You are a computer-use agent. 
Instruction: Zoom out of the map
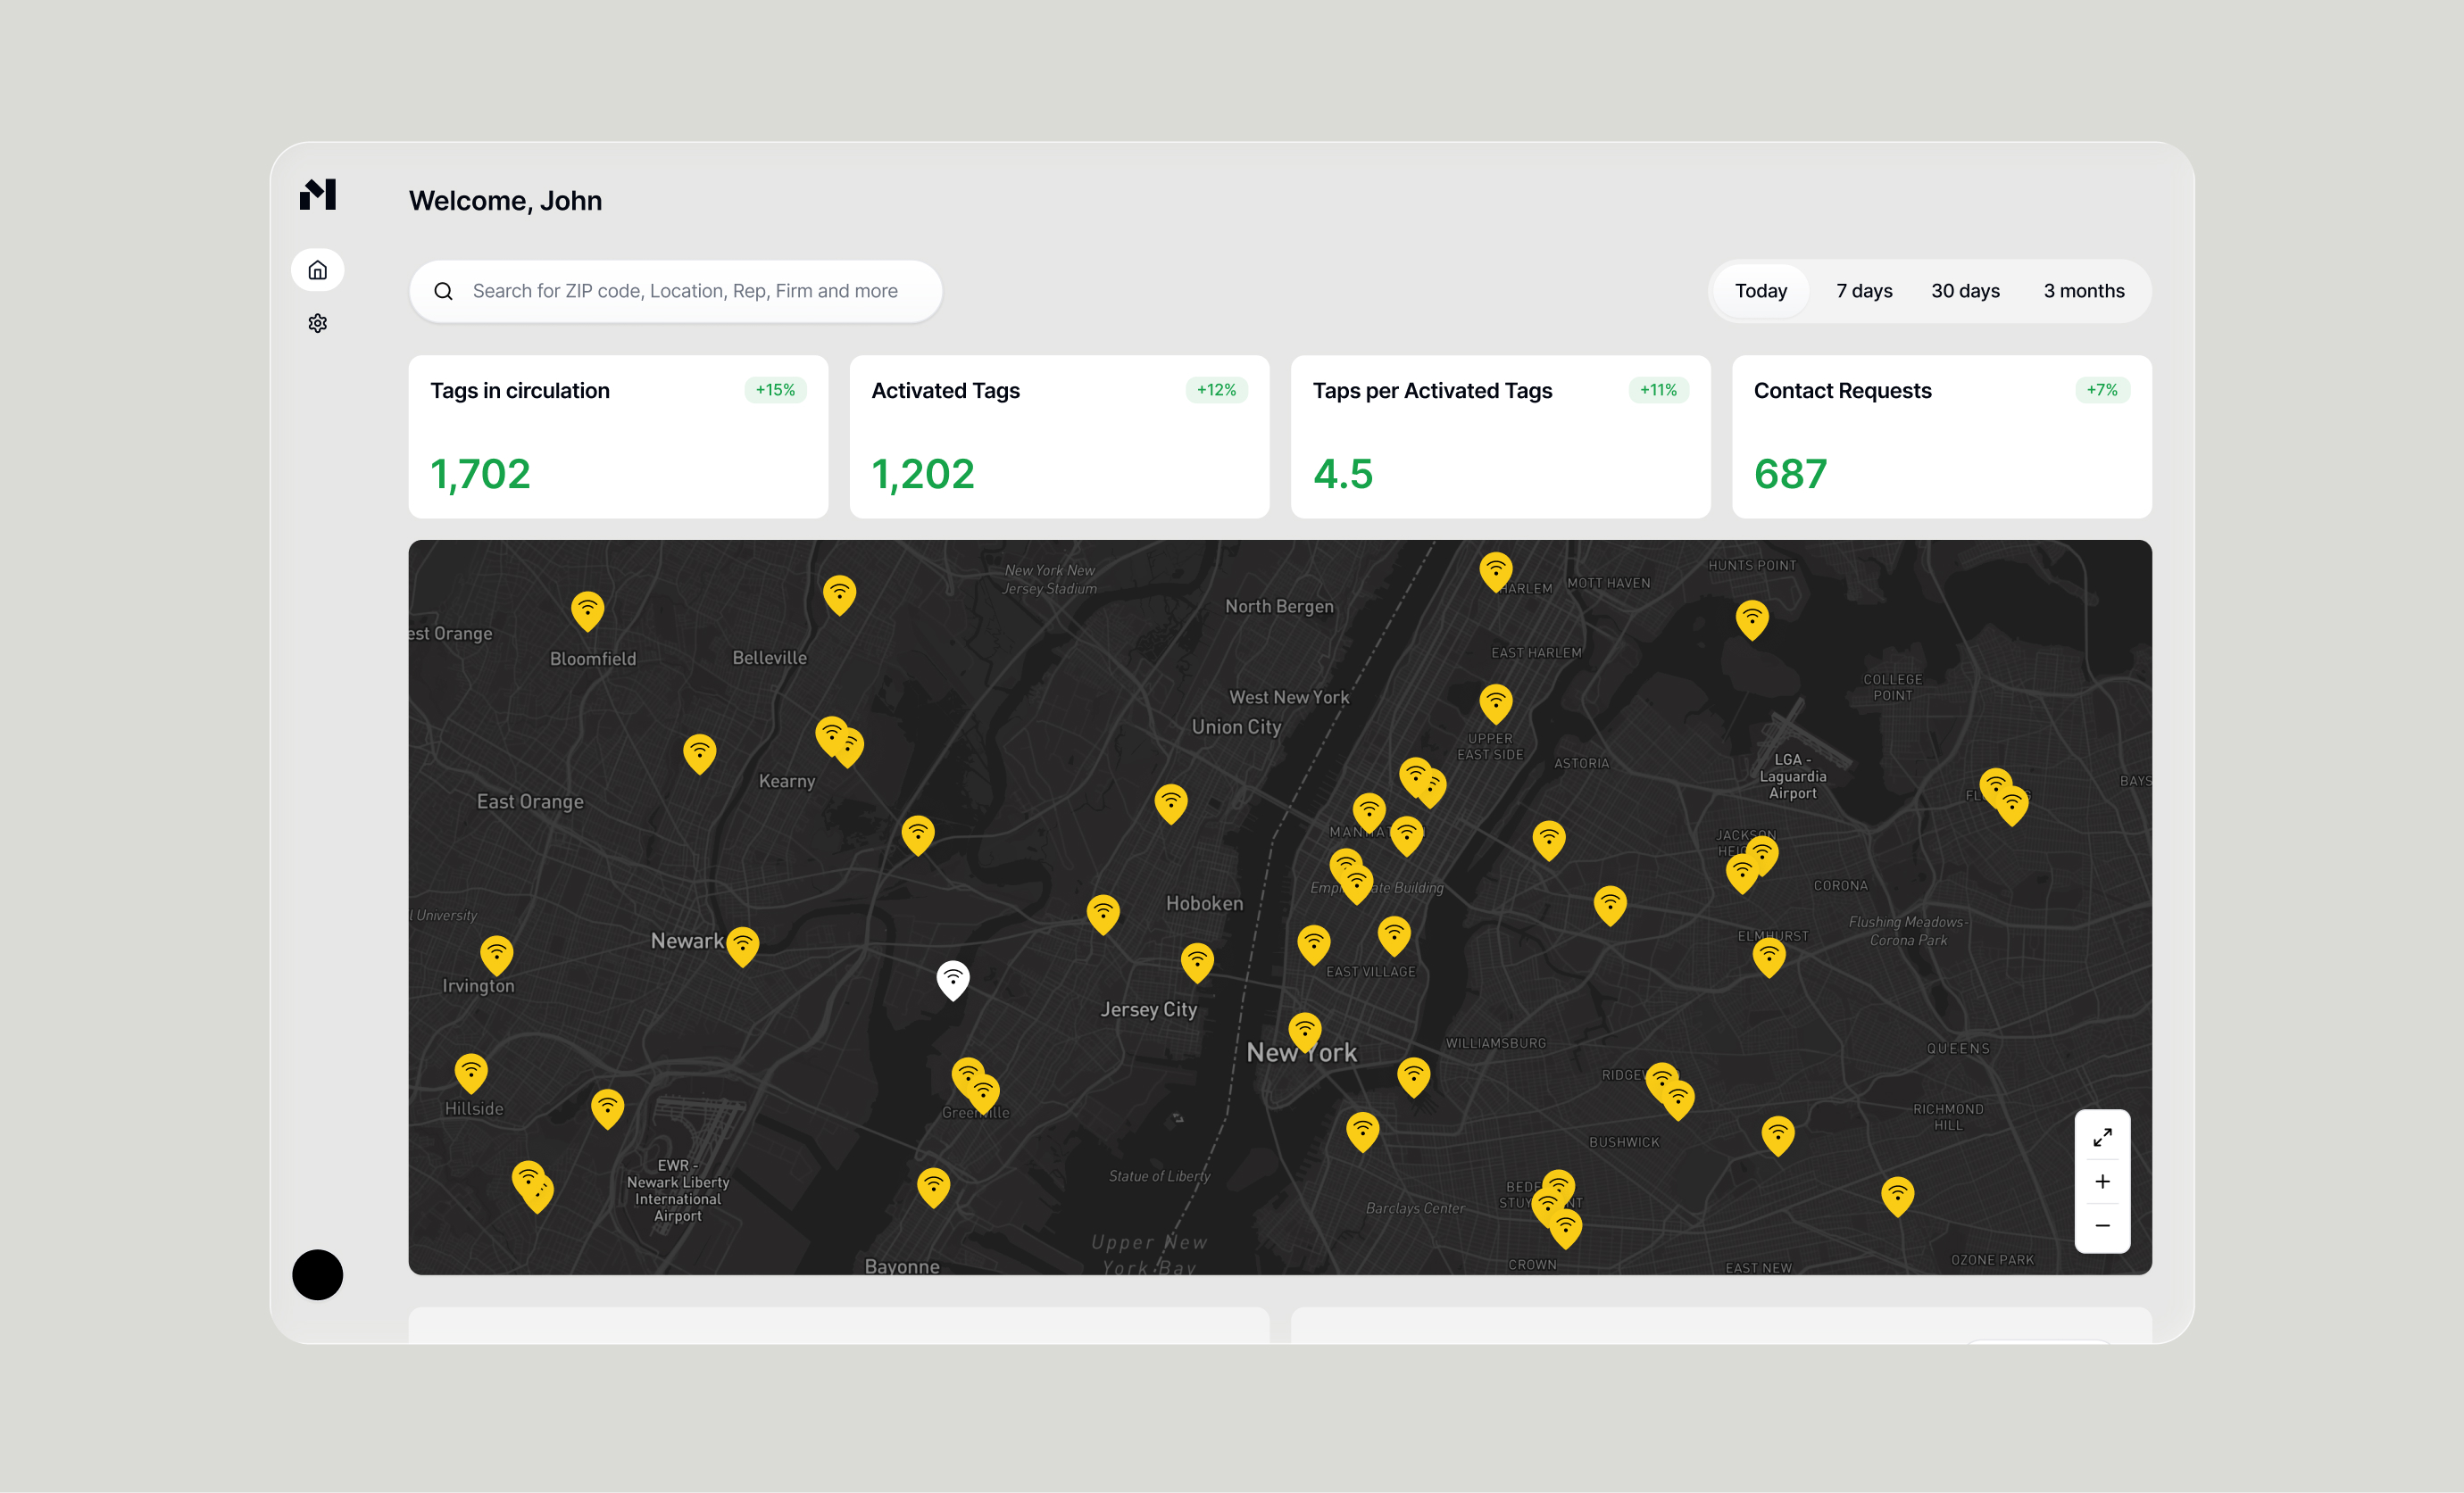(x=2102, y=1225)
